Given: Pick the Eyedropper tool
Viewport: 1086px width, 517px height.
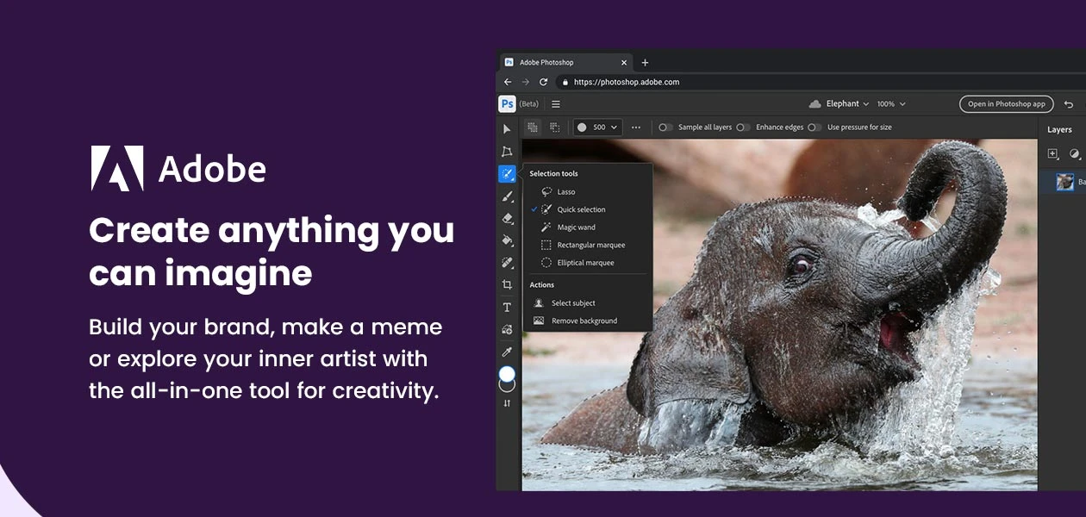Looking at the screenshot, I should tap(507, 352).
